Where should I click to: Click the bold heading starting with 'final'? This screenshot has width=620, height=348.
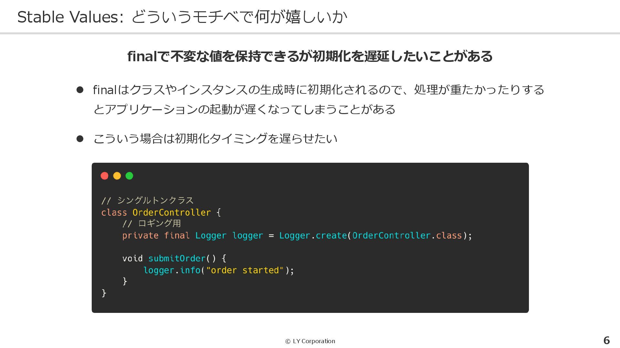310,56
